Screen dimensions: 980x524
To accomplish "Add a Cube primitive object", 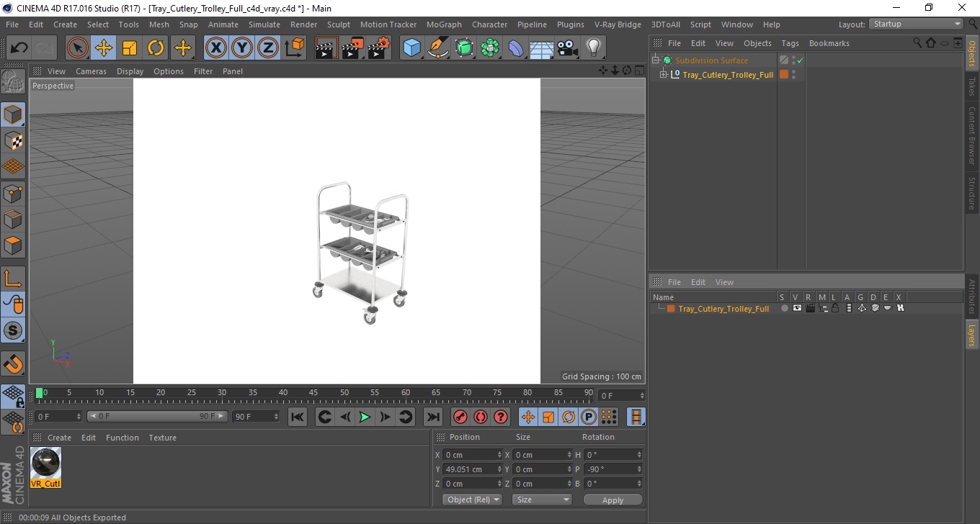I will [x=411, y=48].
